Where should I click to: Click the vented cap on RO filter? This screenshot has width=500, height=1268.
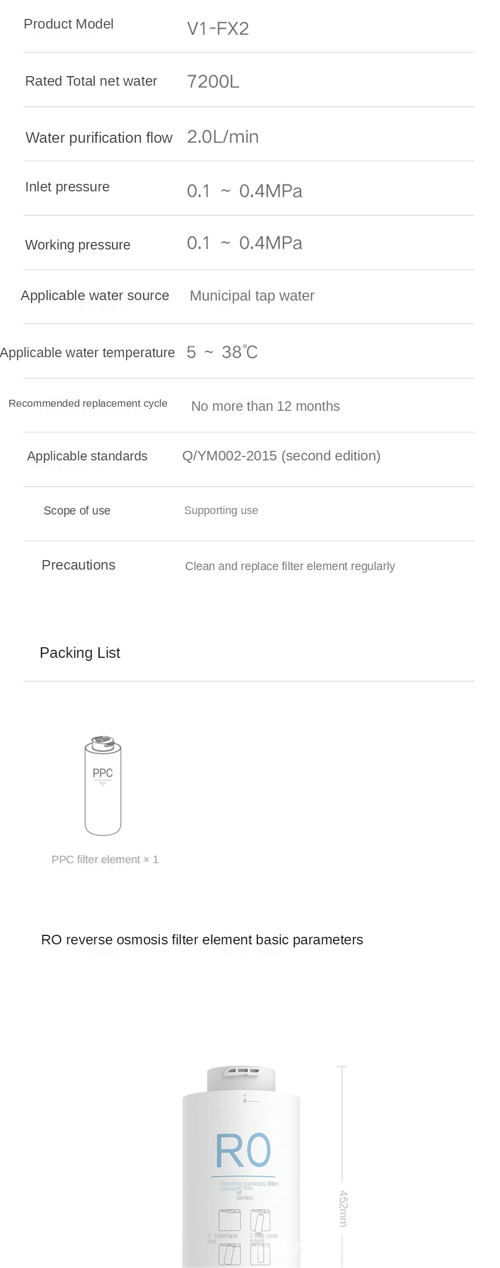click(x=241, y=1078)
